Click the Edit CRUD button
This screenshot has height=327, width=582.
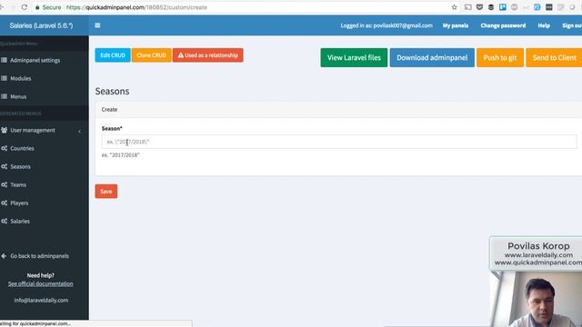[113, 55]
